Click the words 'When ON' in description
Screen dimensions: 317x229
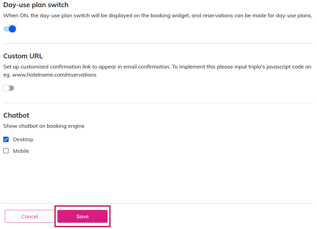[x=13, y=16]
